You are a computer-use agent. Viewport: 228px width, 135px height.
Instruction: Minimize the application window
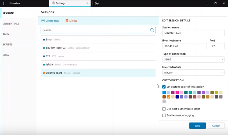[207, 3]
